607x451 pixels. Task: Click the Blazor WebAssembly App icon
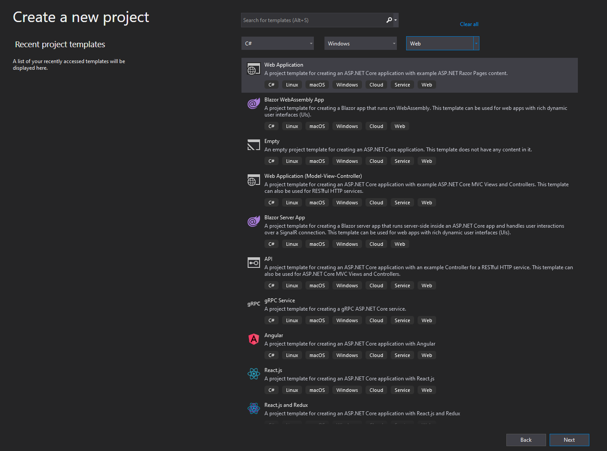click(253, 104)
